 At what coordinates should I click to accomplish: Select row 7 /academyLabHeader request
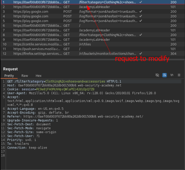pos(92,30)
